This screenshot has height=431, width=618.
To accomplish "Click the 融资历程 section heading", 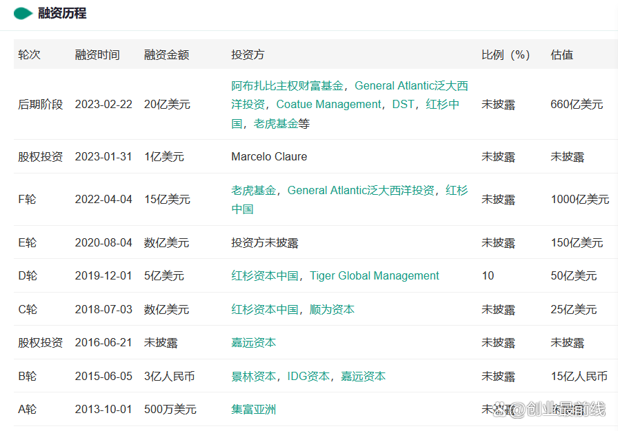I will (x=62, y=13).
